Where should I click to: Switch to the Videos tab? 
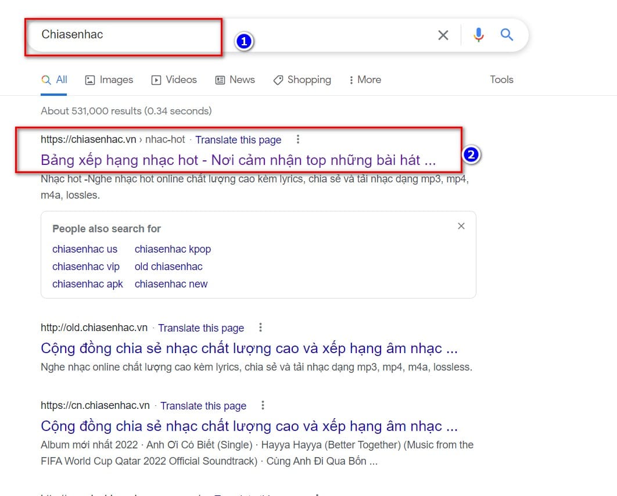tap(174, 80)
